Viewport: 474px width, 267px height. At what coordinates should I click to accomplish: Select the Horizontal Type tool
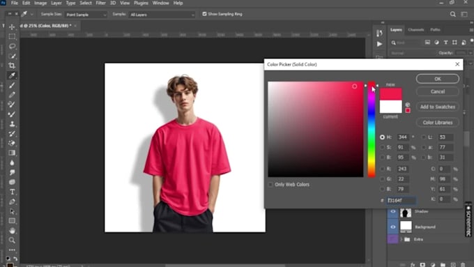(12, 192)
